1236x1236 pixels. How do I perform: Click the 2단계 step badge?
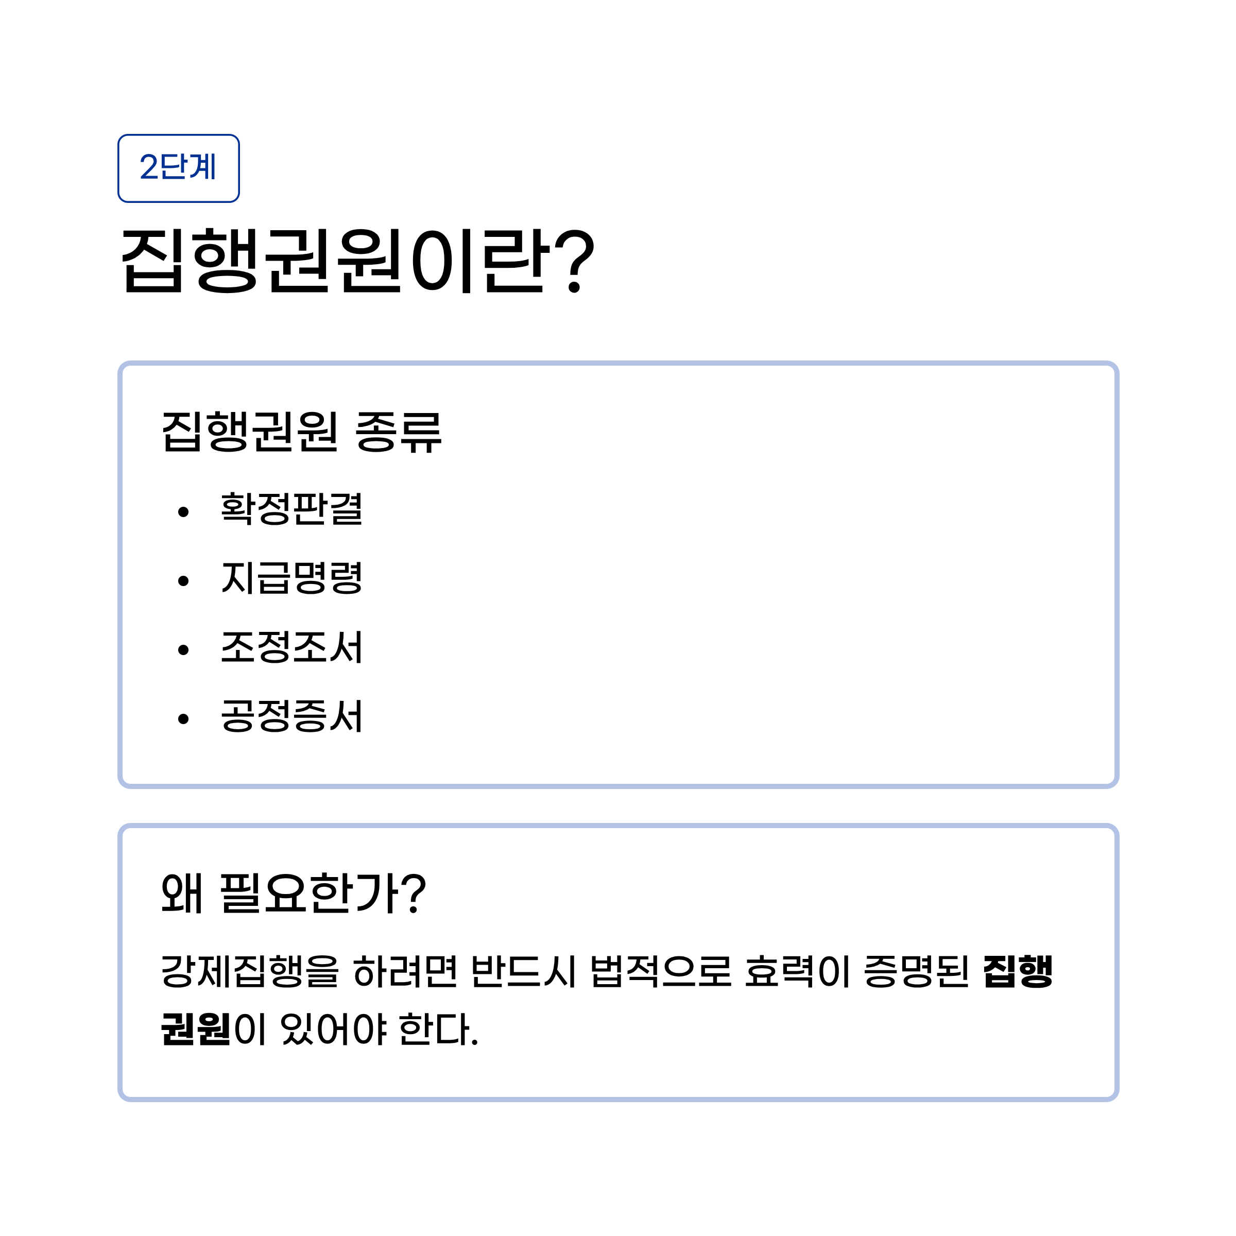(179, 168)
